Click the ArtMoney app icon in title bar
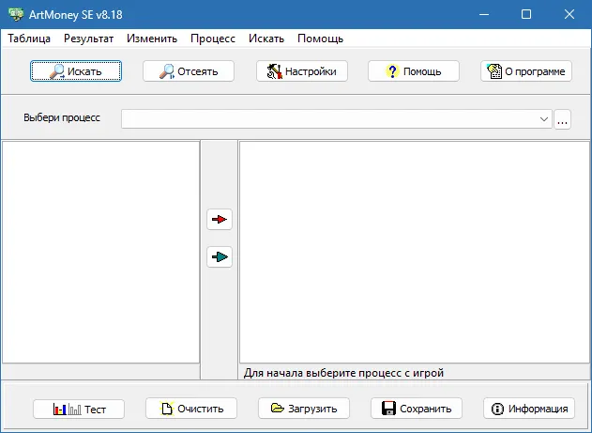 click(x=16, y=14)
